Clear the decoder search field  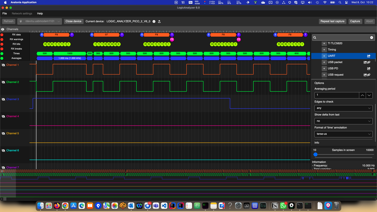click(x=371, y=38)
